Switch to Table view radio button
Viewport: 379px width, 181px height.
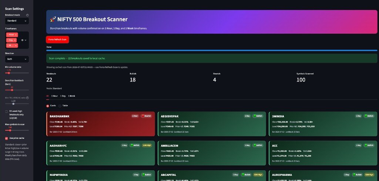click(60, 105)
